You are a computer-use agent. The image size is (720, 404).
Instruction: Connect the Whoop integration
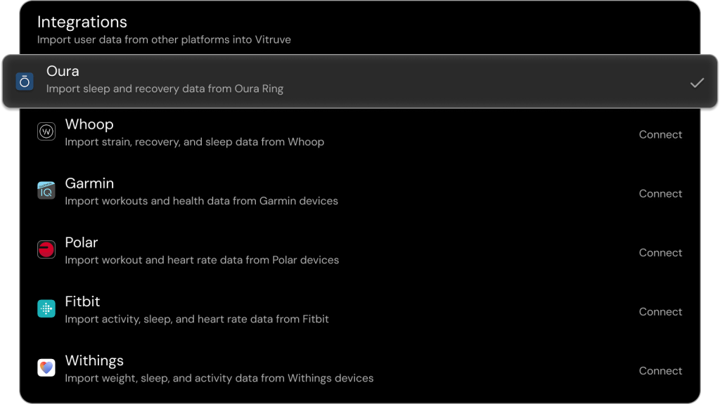[660, 134]
